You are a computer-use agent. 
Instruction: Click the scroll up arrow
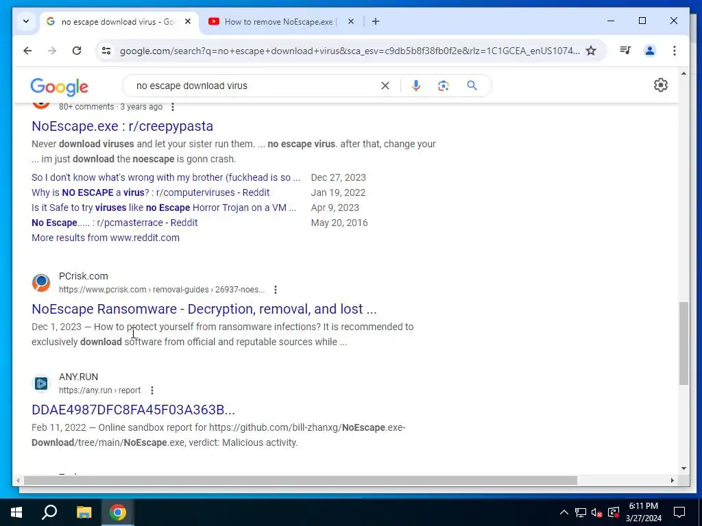click(683, 73)
